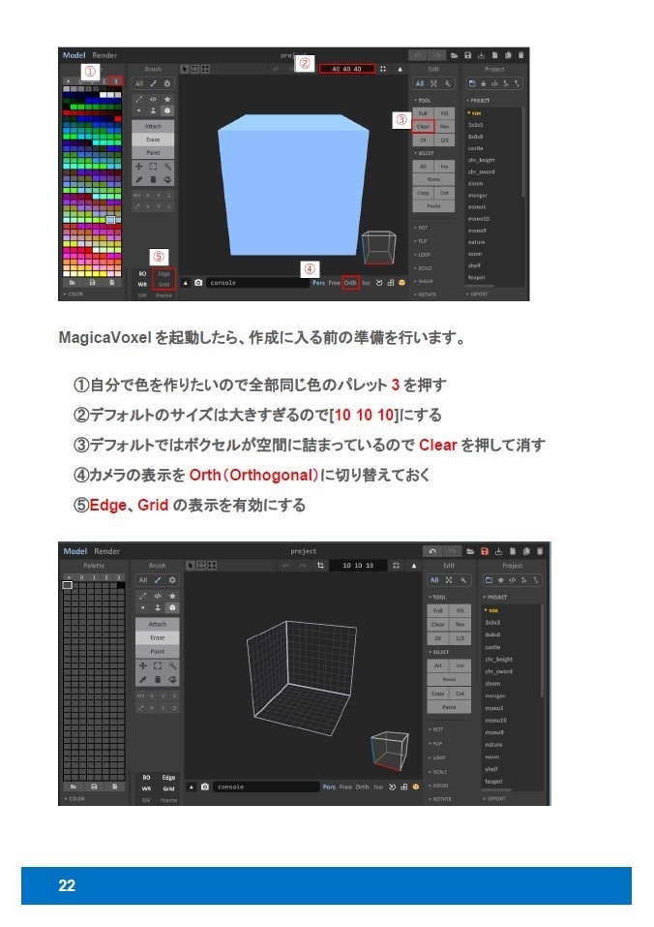Toggle the Frame option in the lower screenshot
654x927 pixels.
pyautogui.click(x=168, y=800)
